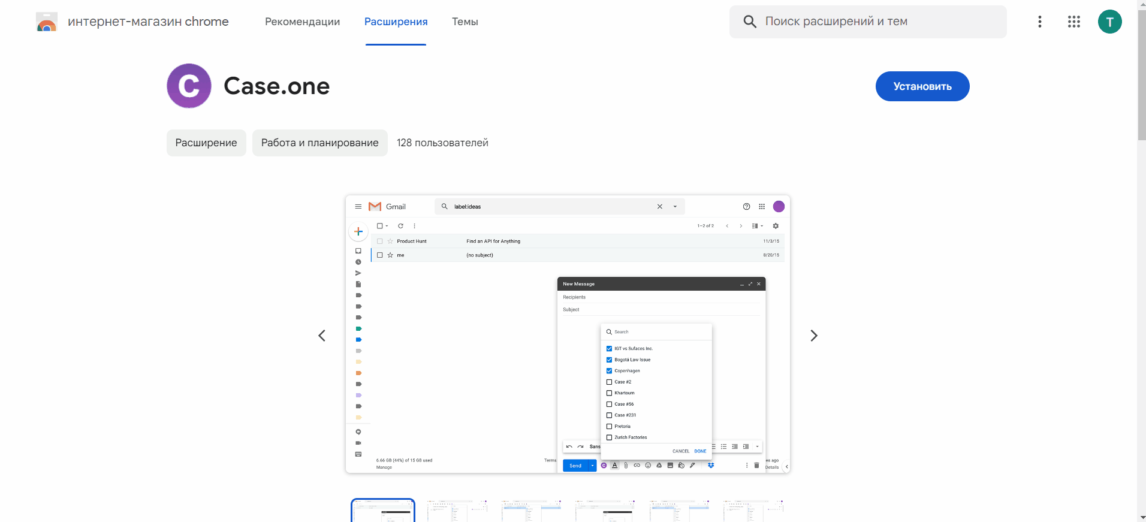Click the Установить button
The height and width of the screenshot is (522, 1146).
tap(922, 86)
